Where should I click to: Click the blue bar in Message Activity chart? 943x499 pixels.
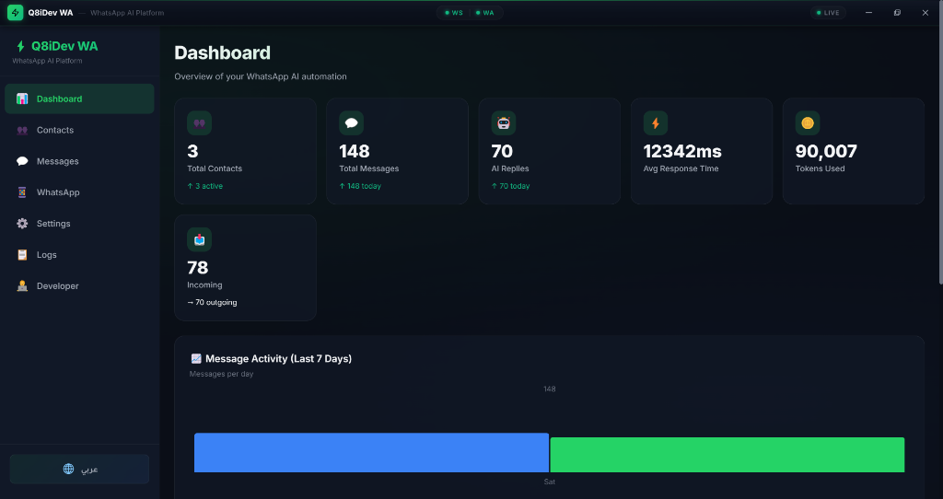(x=371, y=453)
